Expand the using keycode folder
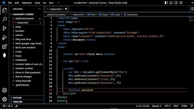194x109 pixels. pos(26,81)
